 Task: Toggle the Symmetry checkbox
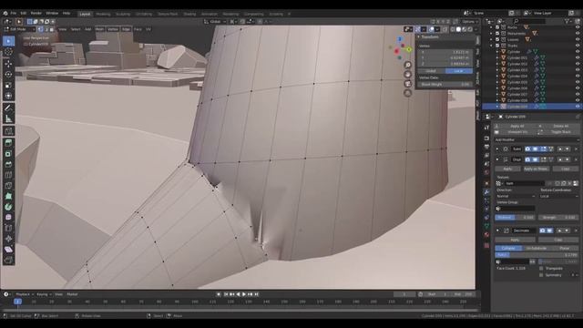pyautogui.click(x=541, y=275)
